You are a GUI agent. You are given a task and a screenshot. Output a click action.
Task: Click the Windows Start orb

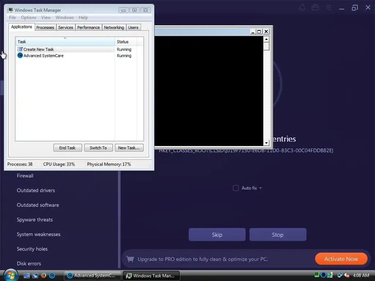tap(11, 275)
